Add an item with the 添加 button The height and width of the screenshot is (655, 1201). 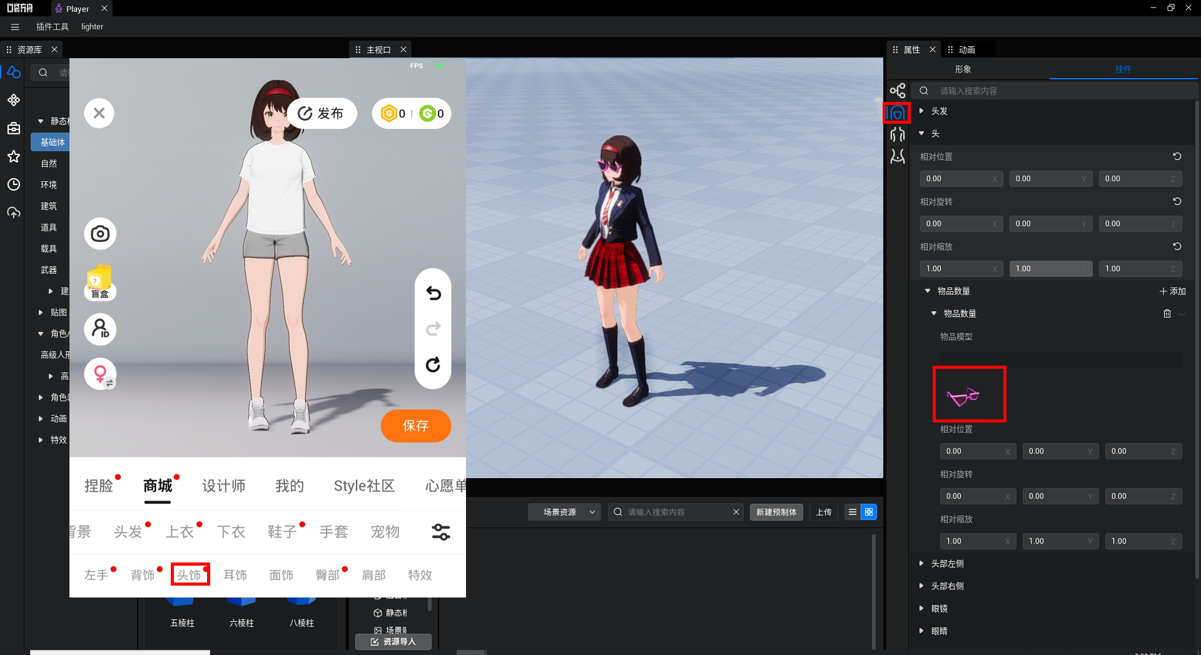tap(1172, 291)
